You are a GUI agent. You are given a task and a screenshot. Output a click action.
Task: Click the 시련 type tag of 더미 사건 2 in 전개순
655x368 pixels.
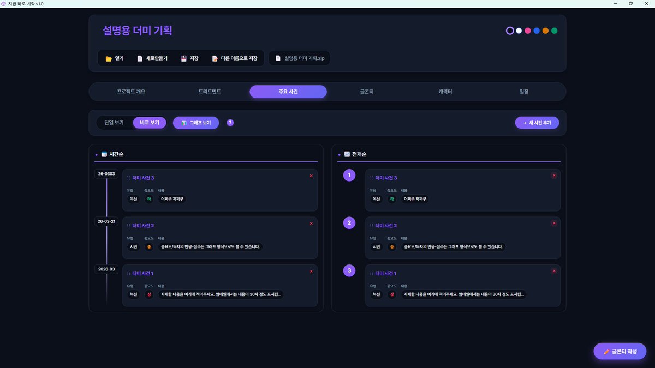pos(376,246)
